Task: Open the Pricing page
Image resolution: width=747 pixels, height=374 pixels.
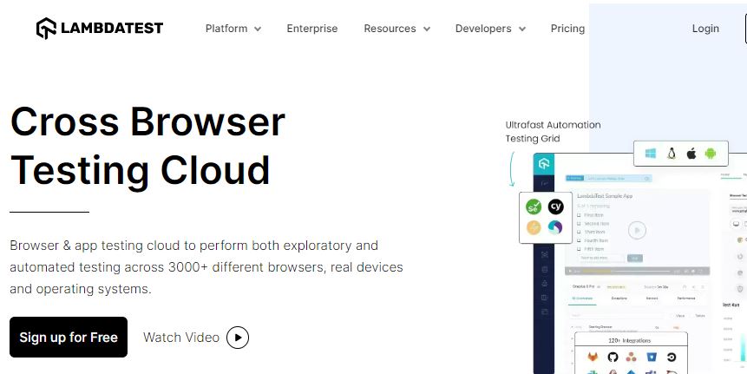Action: [x=567, y=29]
